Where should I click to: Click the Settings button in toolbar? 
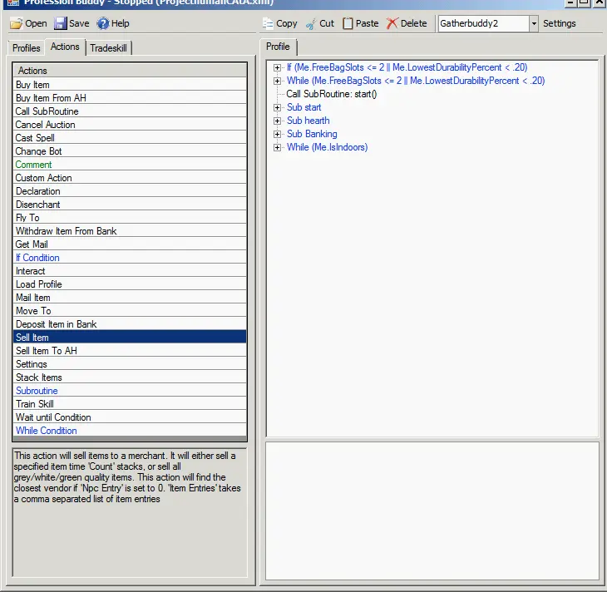click(559, 24)
